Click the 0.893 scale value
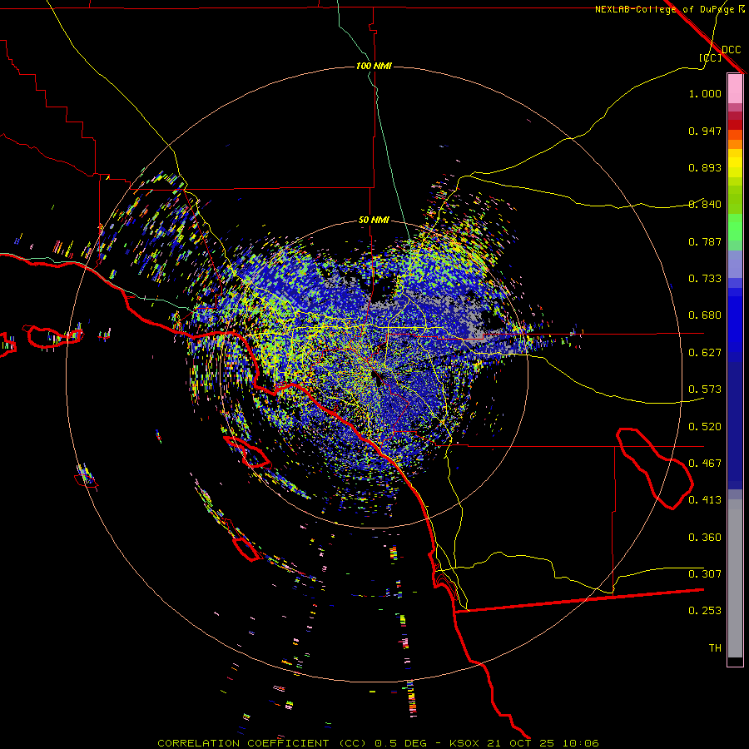Image resolution: width=749 pixels, height=749 pixels. [x=705, y=167]
